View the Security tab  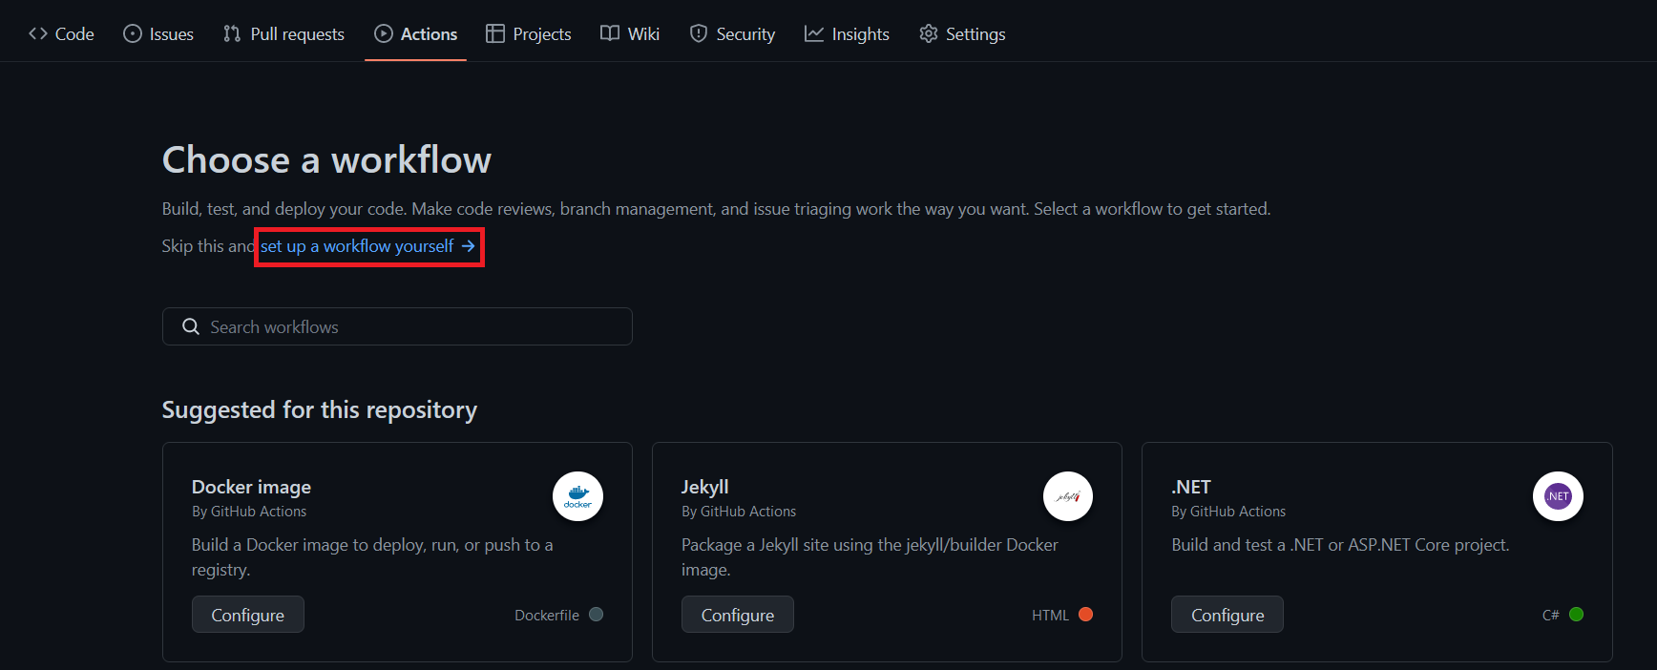coord(732,34)
